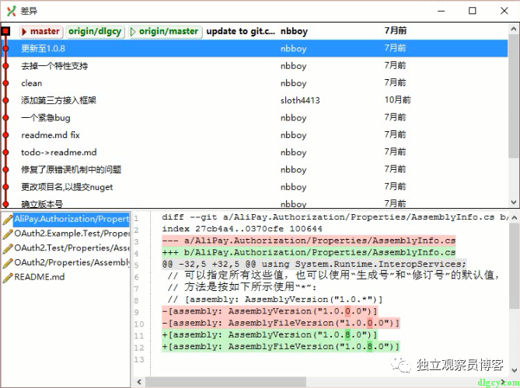Click commit list scrollbar up arrow
The image size is (520, 388).
coord(514,29)
